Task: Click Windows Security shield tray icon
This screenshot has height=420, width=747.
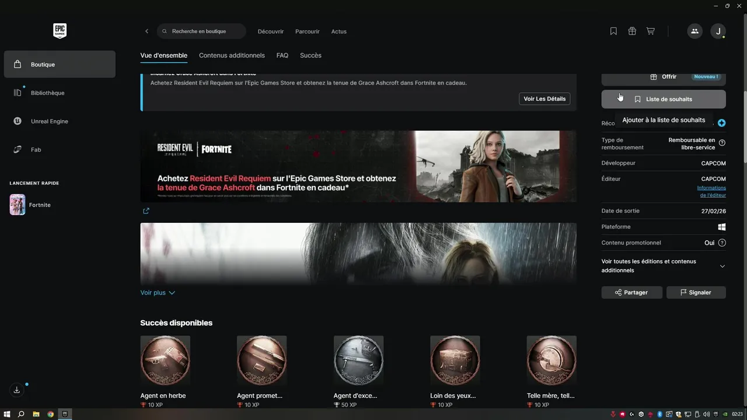Action: click(678, 414)
